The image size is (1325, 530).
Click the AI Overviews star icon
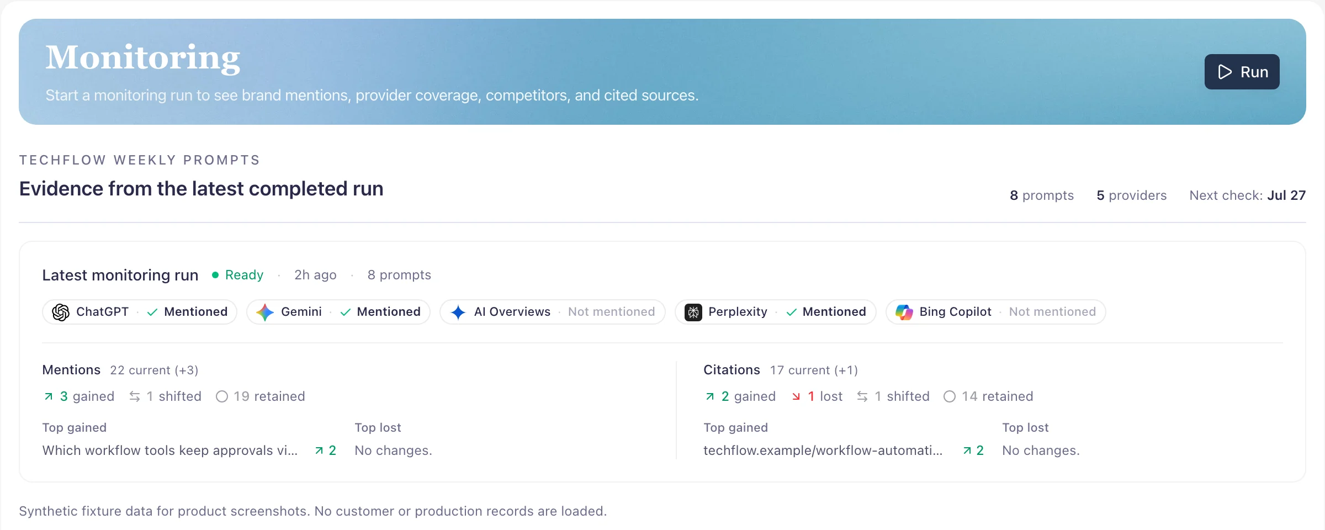pos(458,312)
